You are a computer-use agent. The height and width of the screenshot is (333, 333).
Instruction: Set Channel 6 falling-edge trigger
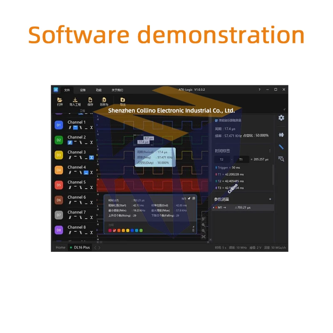click(81, 203)
